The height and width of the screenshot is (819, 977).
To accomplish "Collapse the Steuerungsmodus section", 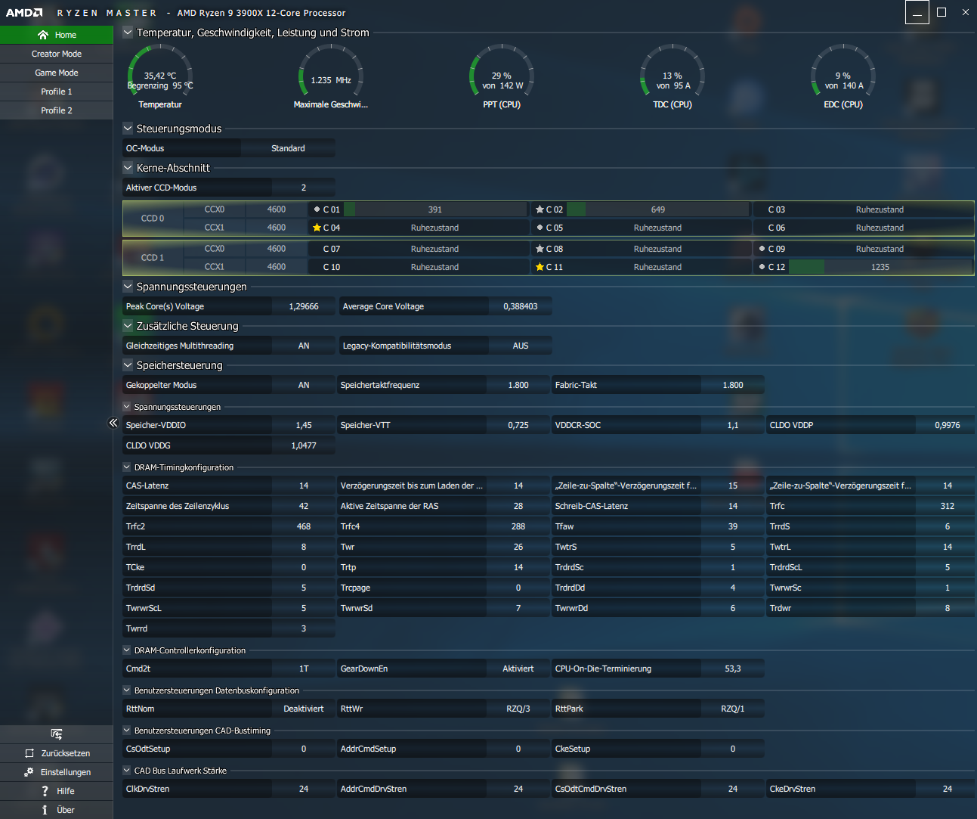I will click(128, 129).
